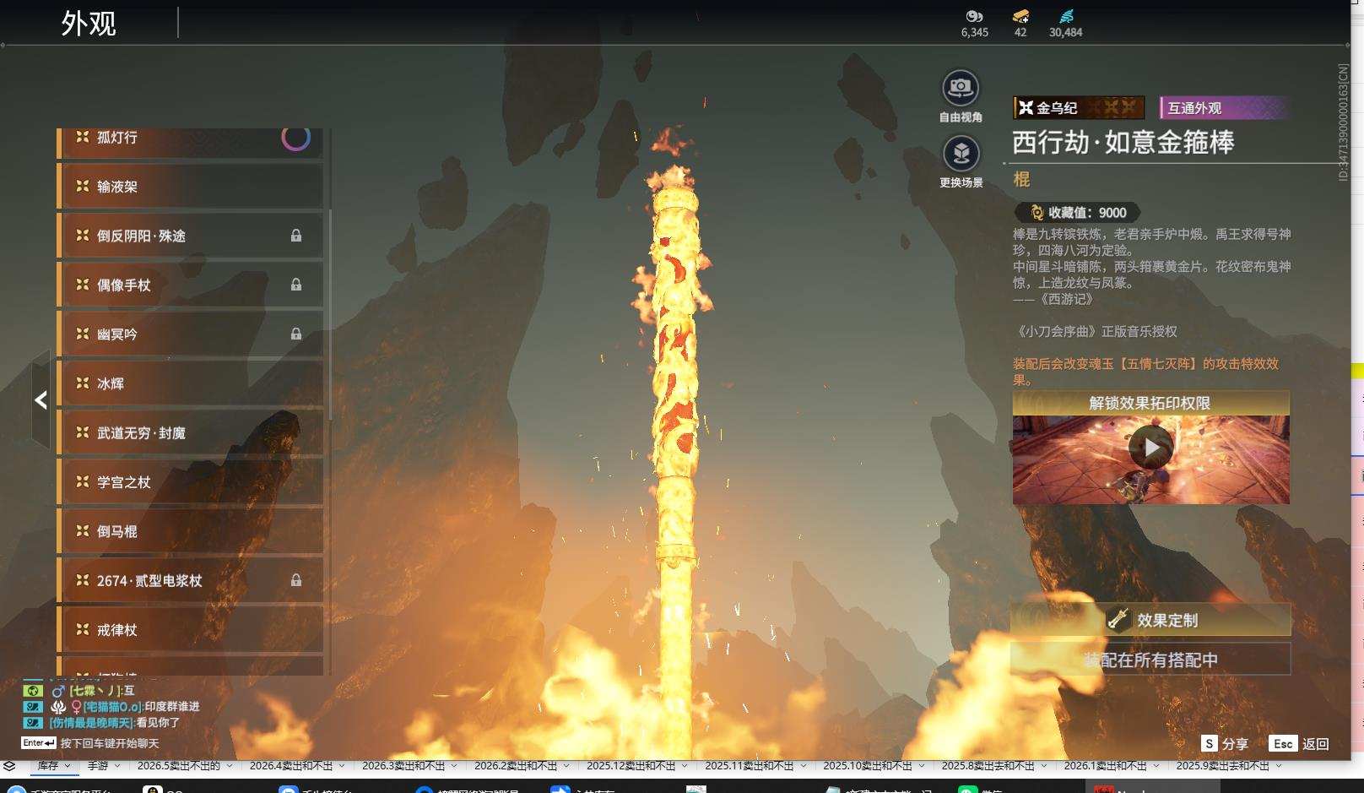The width and height of the screenshot is (1364, 793).
Task: Open the 2026.5卖出不出的 sheet tab
Action: (179, 766)
